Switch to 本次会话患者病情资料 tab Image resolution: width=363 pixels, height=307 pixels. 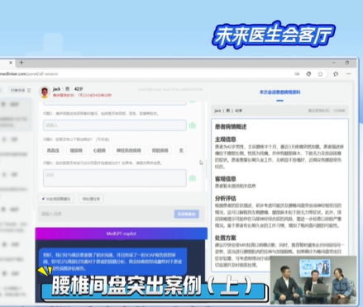click(x=279, y=92)
